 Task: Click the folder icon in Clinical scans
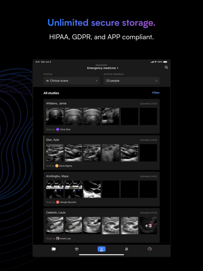(48, 81)
